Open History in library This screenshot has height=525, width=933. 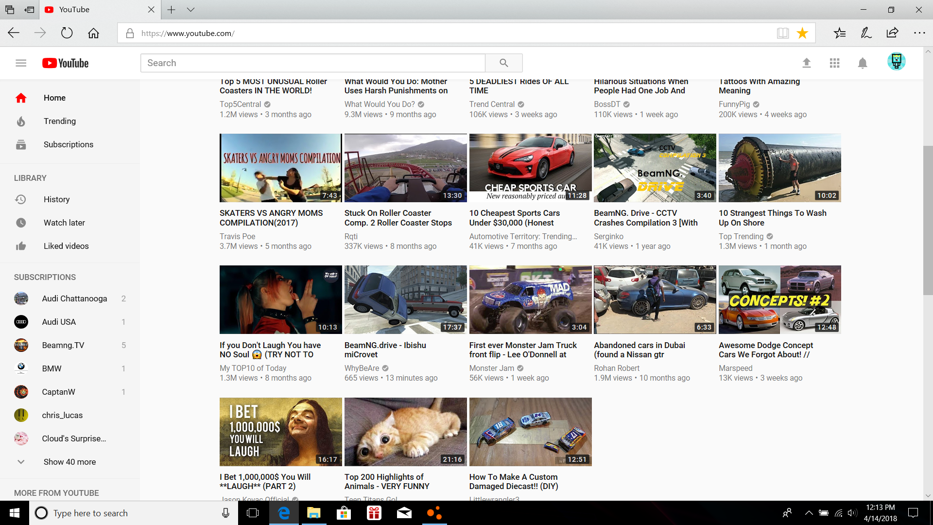tap(70, 200)
